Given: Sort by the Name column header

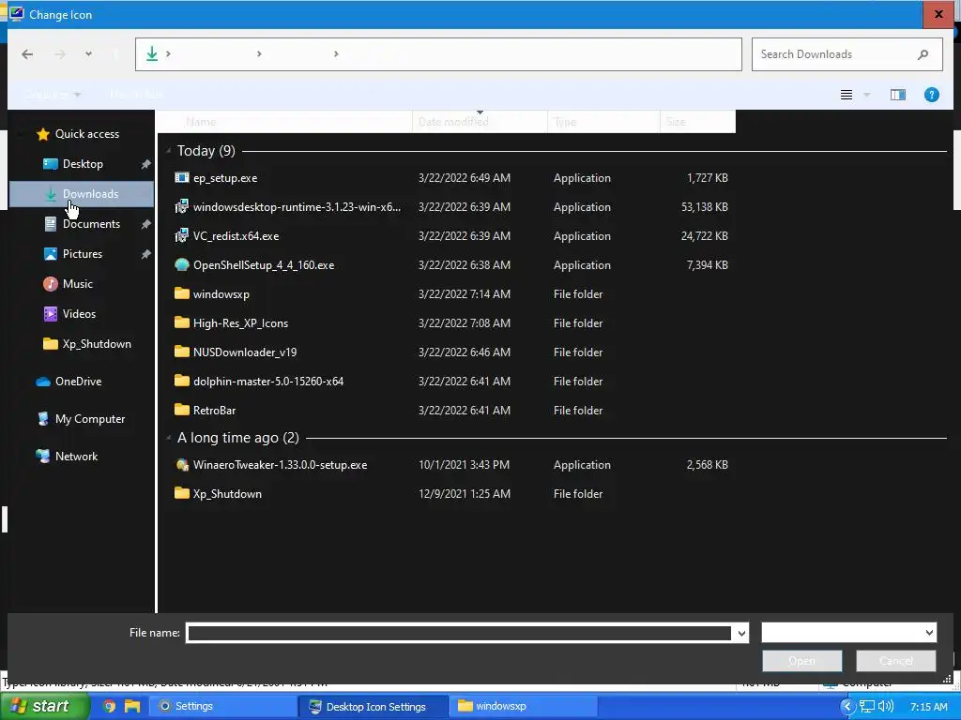Looking at the screenshot, I should tap(285, 122).
